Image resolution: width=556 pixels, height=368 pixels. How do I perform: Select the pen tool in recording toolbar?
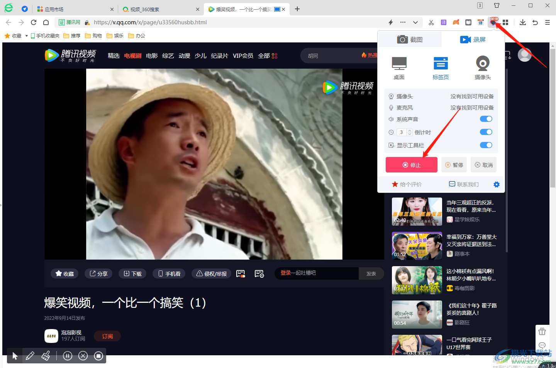(30, 356)
